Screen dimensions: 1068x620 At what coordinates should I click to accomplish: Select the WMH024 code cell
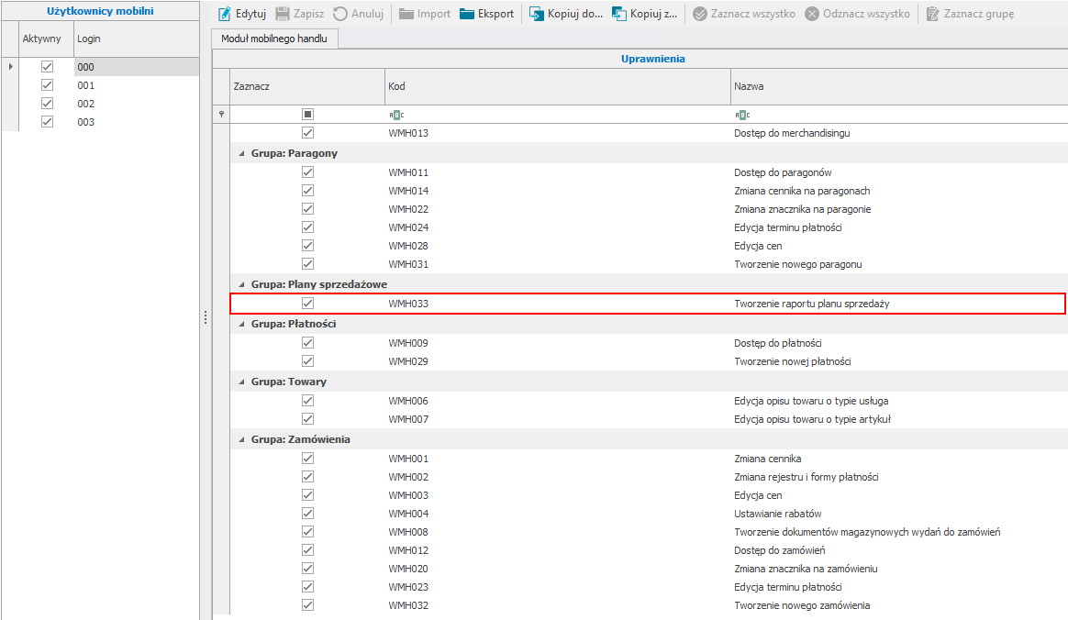pyautogui.click(x=558, y=227)
